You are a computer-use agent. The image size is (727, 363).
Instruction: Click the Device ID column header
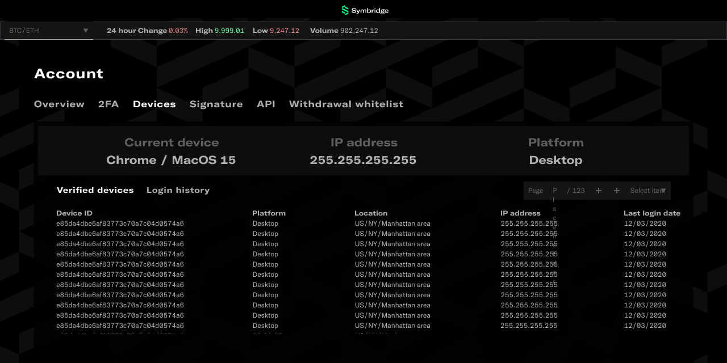click(74, 213)
